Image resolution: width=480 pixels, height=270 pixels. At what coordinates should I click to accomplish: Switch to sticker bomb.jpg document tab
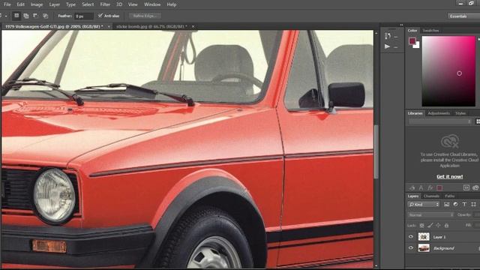tap(151, 27)
